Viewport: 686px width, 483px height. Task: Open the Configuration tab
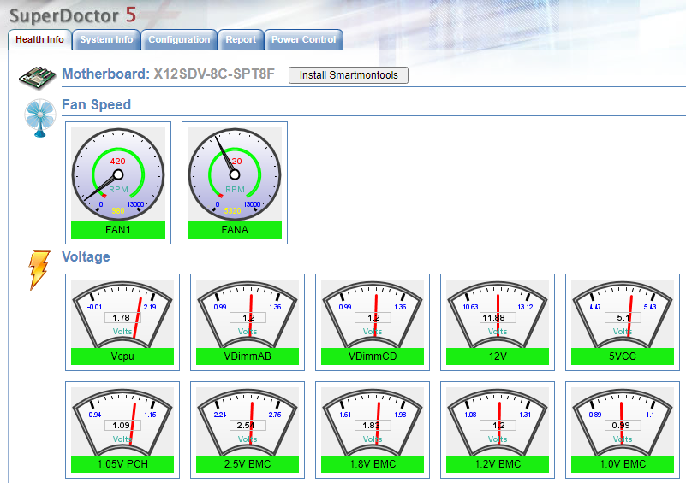[179, 39]
